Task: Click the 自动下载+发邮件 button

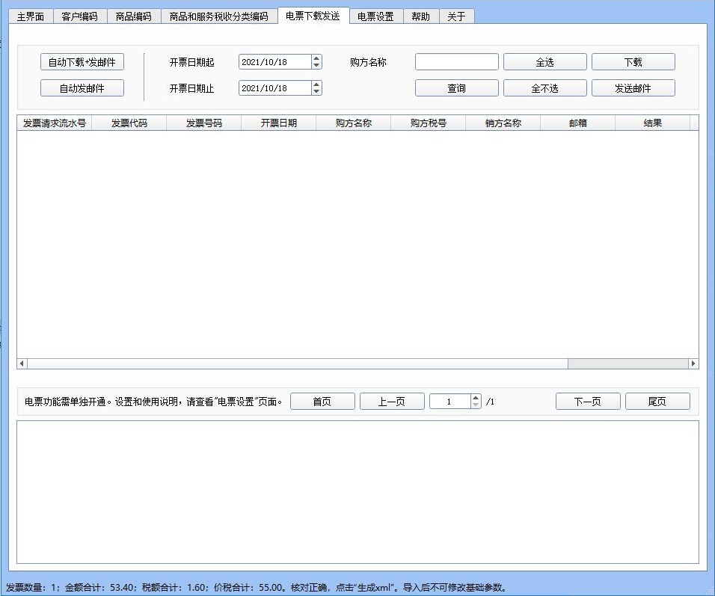Action: coord(82,62)
